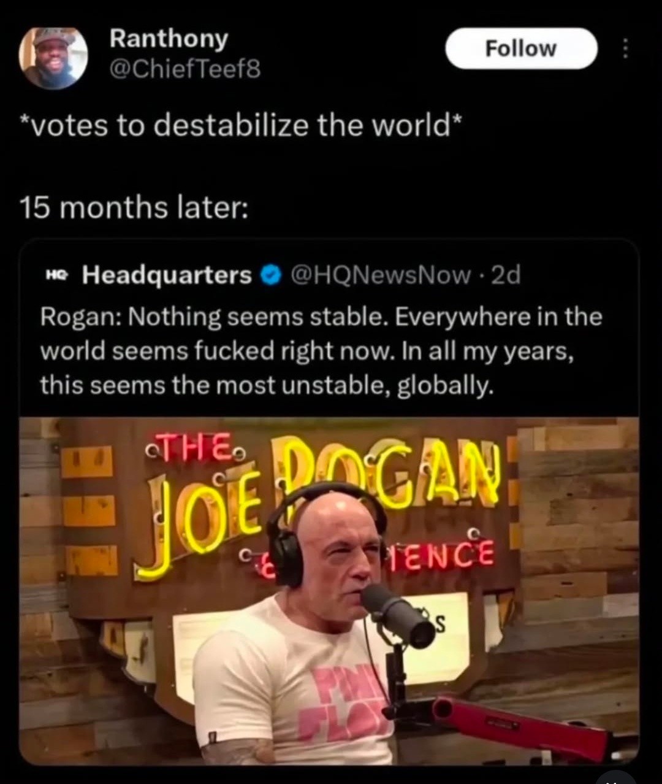Open the @HQNewsNow handle
The width and height of the screenshot is (662, 784).
380,276
